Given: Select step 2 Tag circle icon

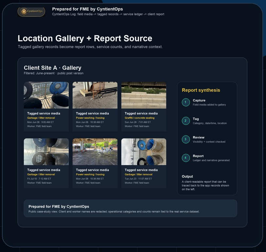Looking at the screenshot, I should tap(186, 121).
